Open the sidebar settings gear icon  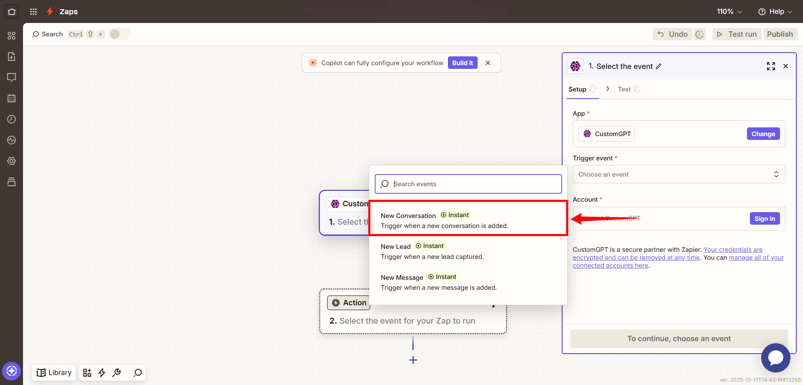tap(11, 161)
